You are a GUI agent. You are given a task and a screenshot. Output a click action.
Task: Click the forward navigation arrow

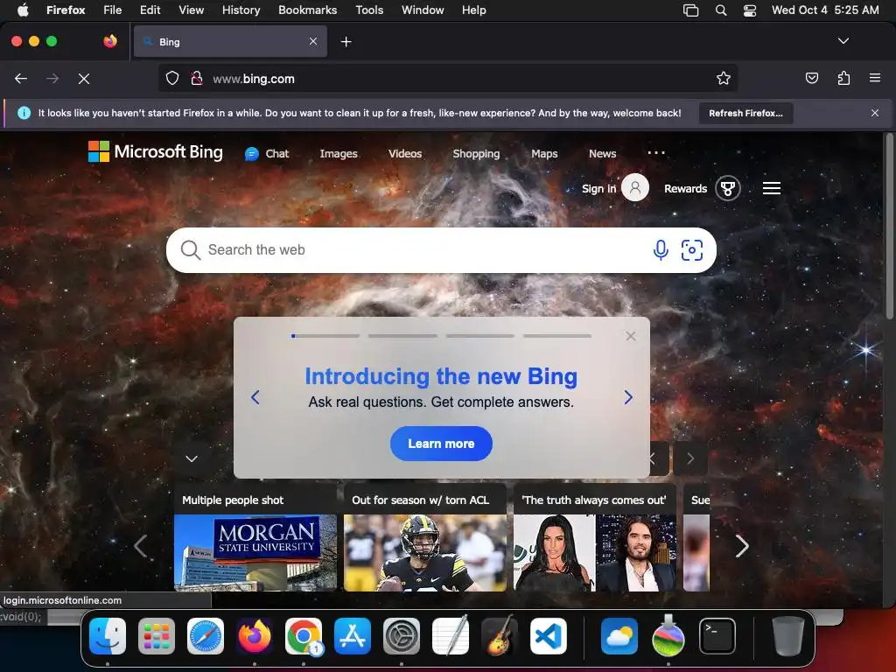tap(52, 79)
